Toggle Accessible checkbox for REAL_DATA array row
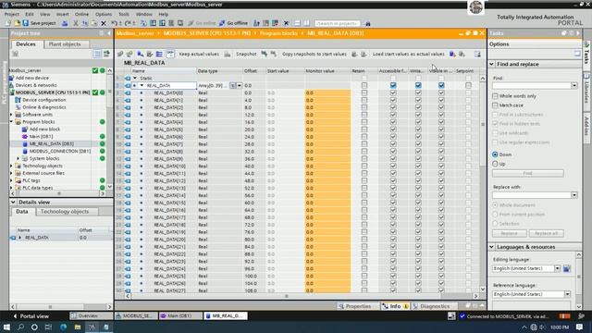This screenshot has height=333, width=592. click(x=393, y=85)
